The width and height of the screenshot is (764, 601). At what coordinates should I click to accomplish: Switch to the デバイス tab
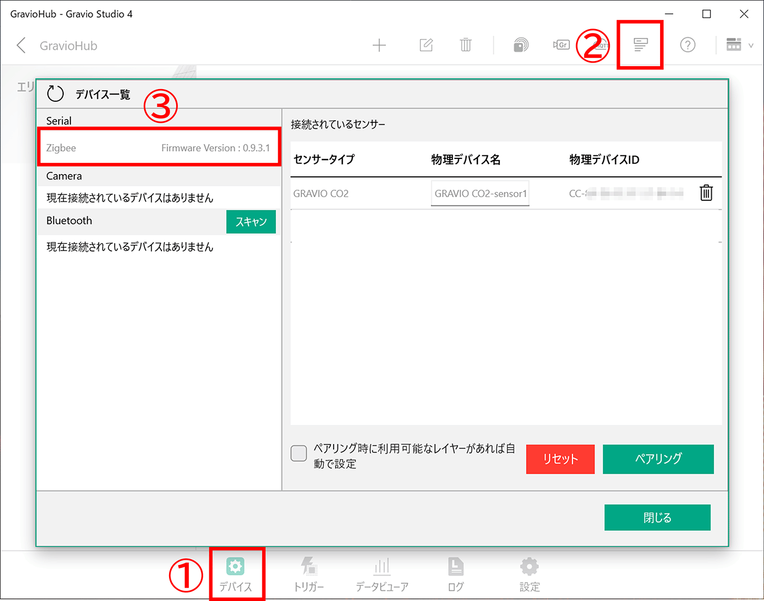[x=236, y=574]
